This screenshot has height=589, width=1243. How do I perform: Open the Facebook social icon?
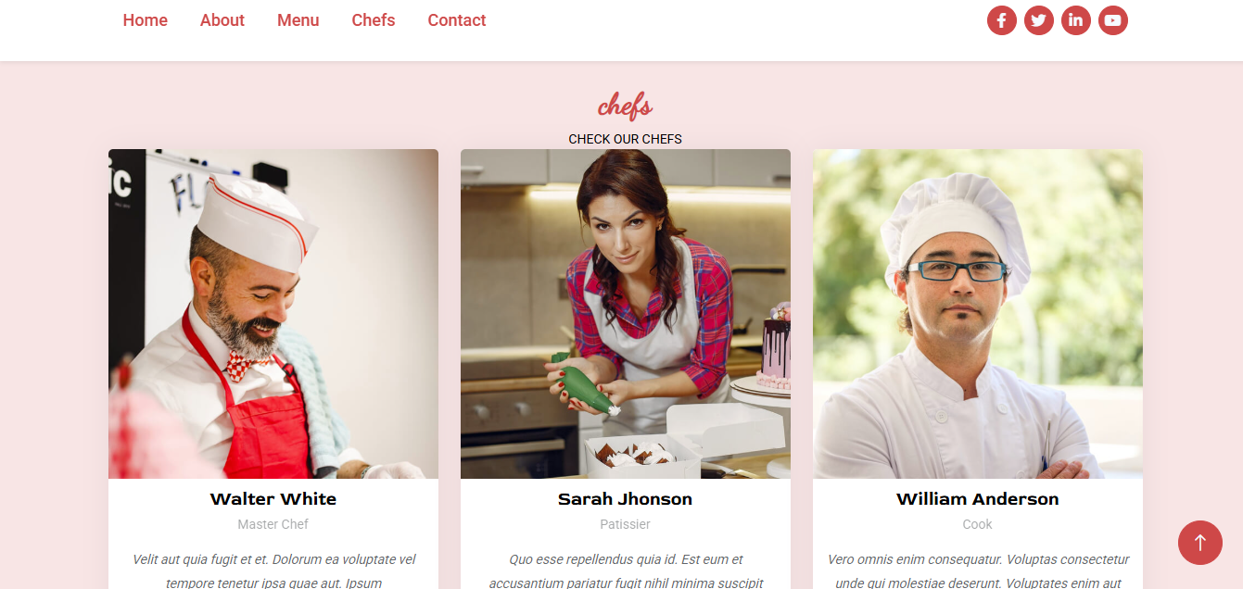[1002, 20]
